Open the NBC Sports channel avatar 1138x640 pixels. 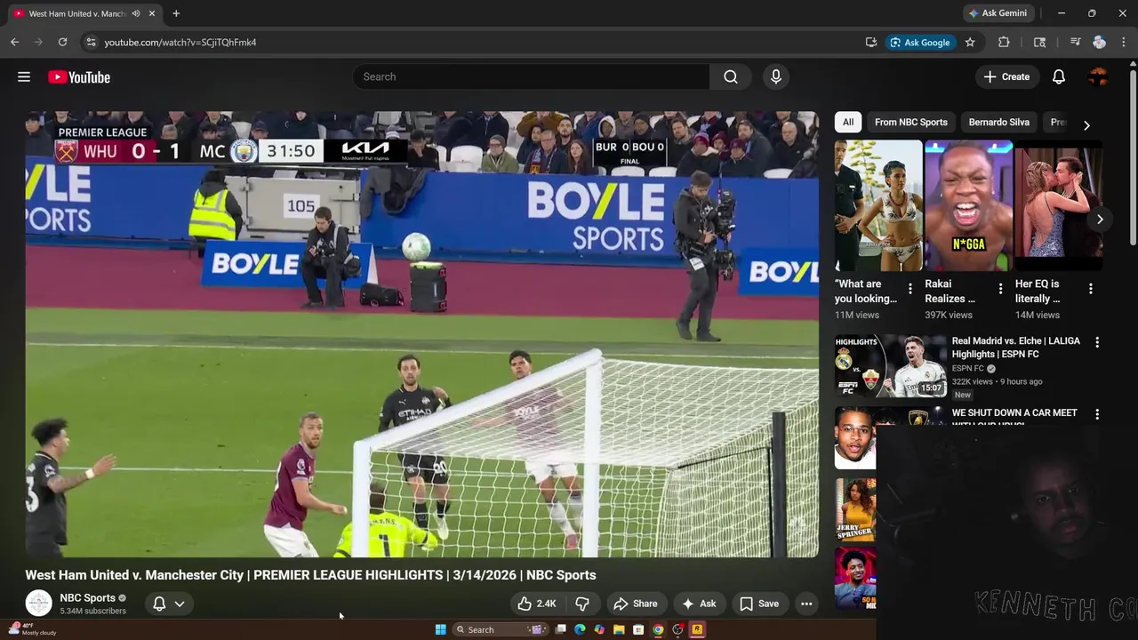pos(38,604)
